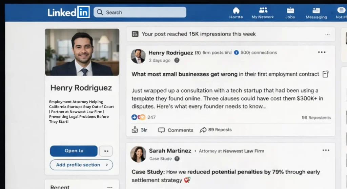Open the Notifications tab

341,13
